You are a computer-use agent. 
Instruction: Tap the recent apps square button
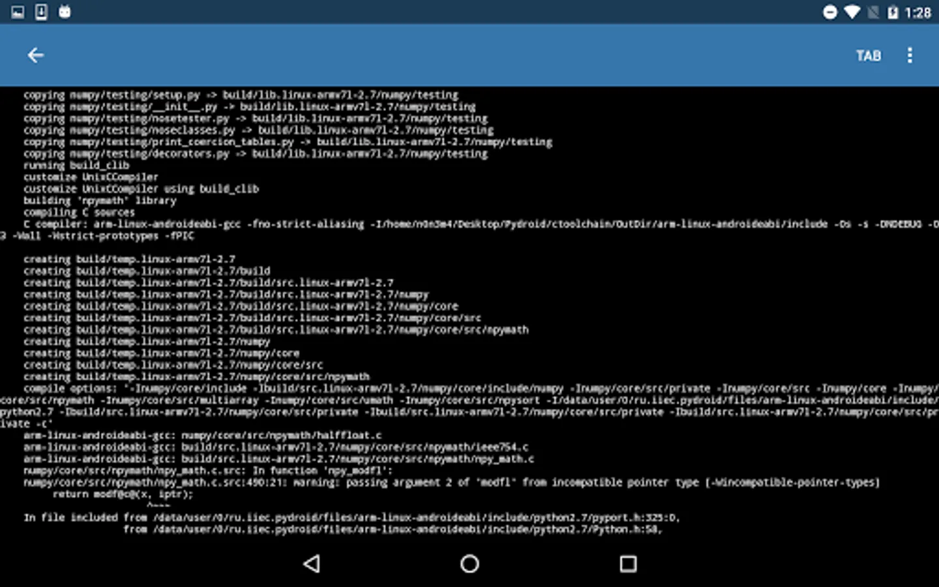(628, 564)
